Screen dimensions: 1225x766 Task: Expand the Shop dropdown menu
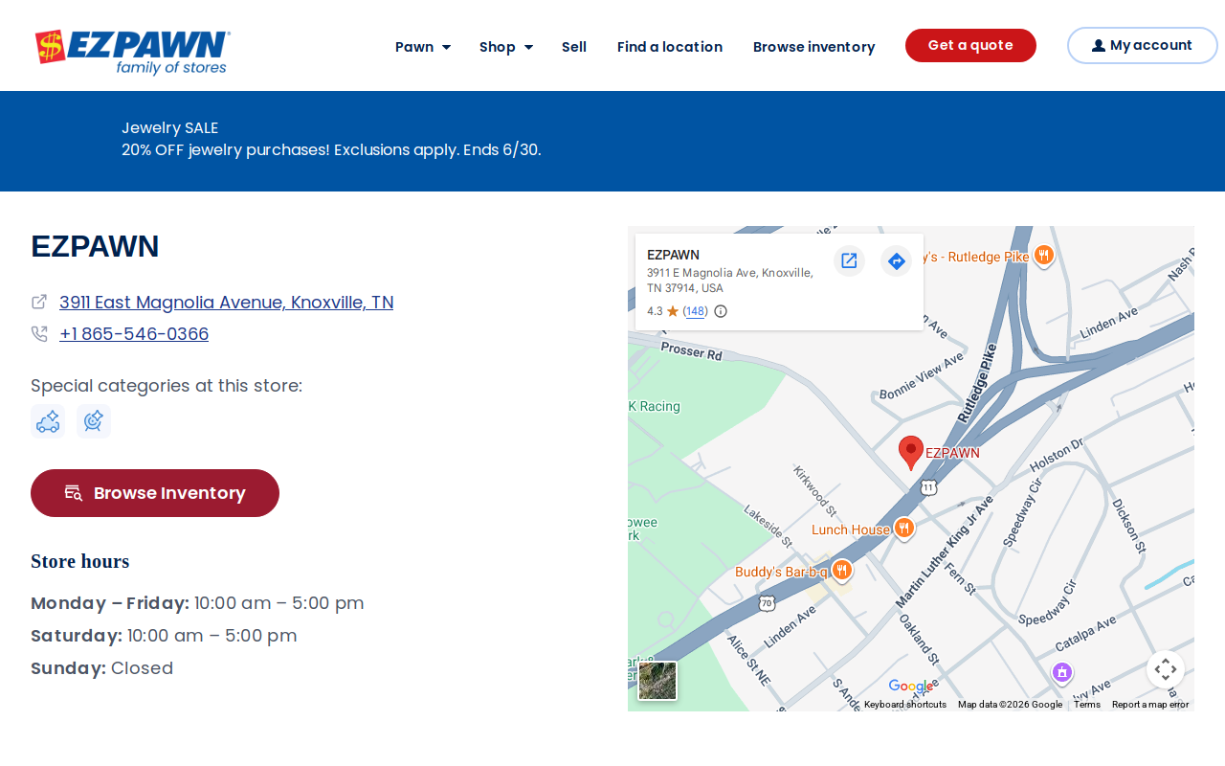pyautogui.click(x=506, y=47)
